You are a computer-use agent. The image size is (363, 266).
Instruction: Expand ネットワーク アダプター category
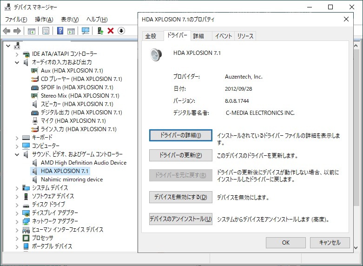pyautogui.click(x=17, y=222)
